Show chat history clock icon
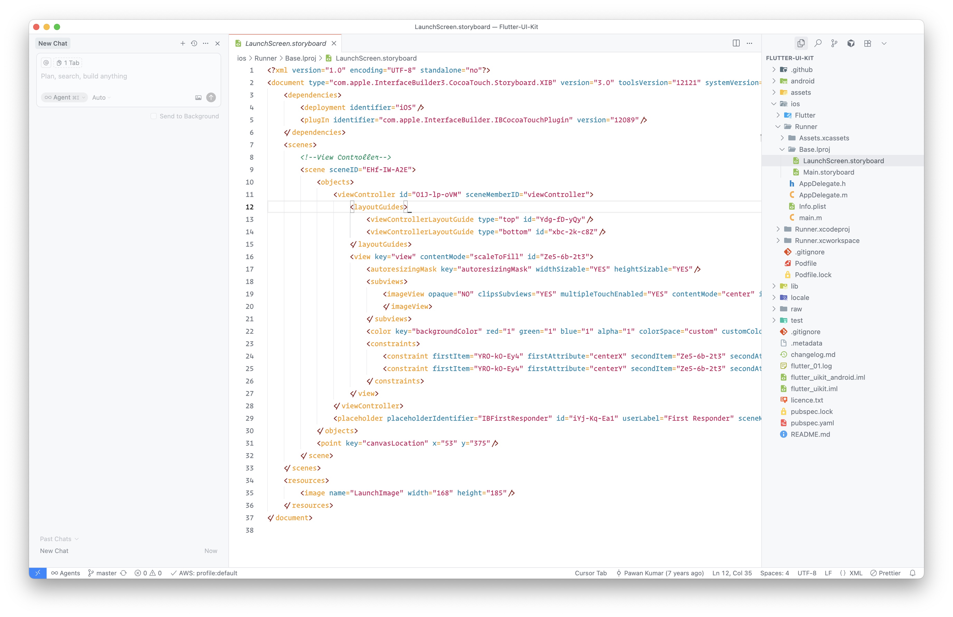The height and width of the screenshot is (617, 953). click(x=194, y=43)
